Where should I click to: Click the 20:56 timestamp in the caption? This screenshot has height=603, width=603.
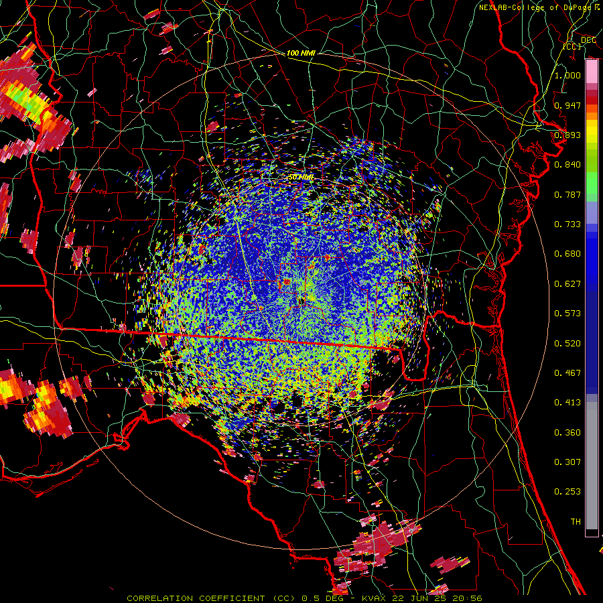click(x=468, y=598)
